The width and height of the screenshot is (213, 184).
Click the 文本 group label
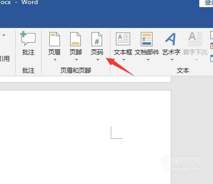point(183,70)
